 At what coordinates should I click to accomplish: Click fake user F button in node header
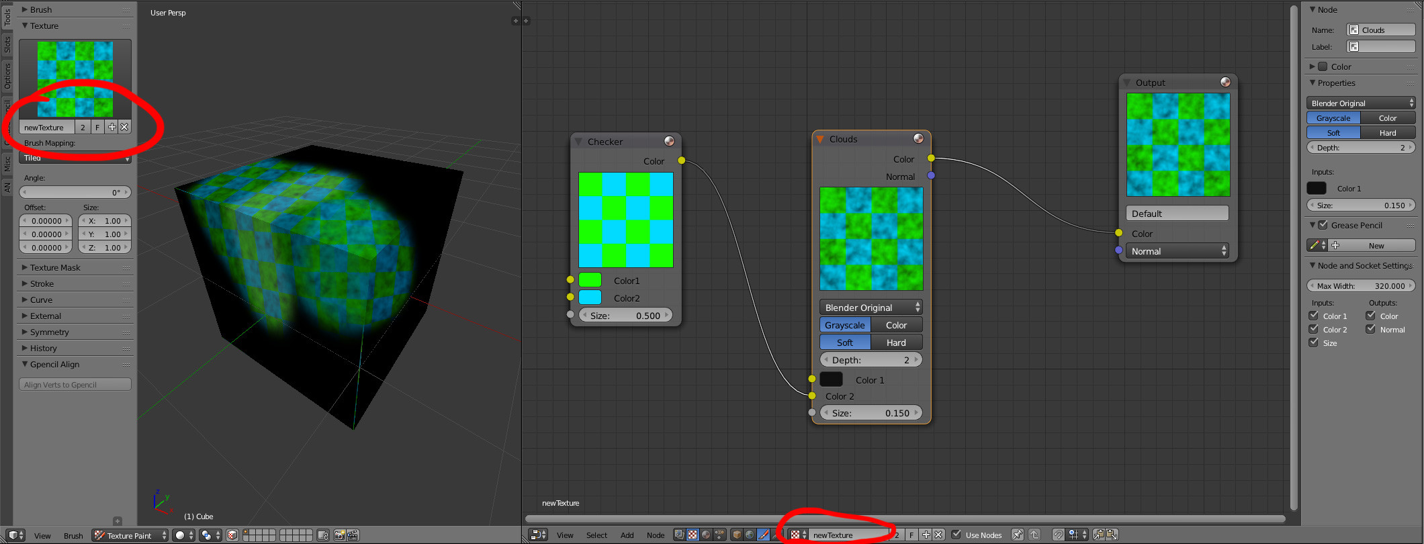pyautogui.click(x=911, y=535)
